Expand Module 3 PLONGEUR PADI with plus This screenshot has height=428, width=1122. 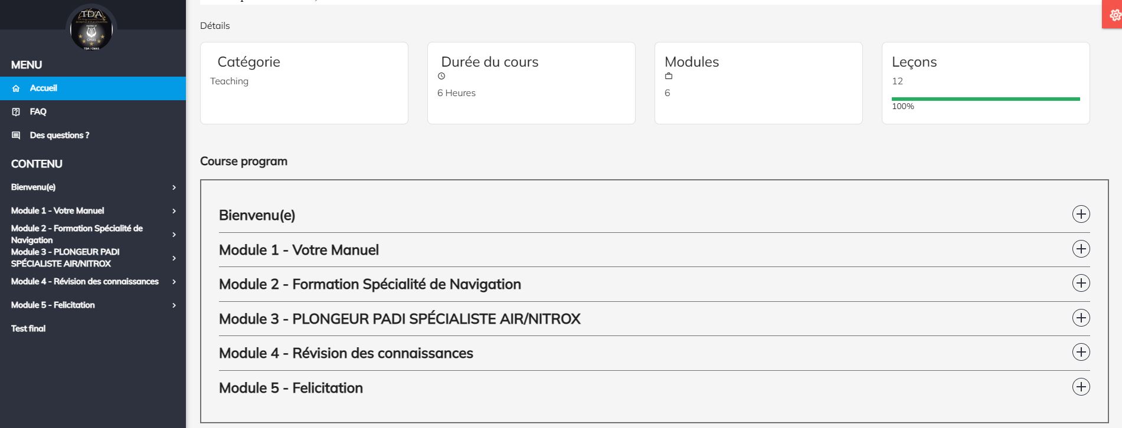(1081, 318)
